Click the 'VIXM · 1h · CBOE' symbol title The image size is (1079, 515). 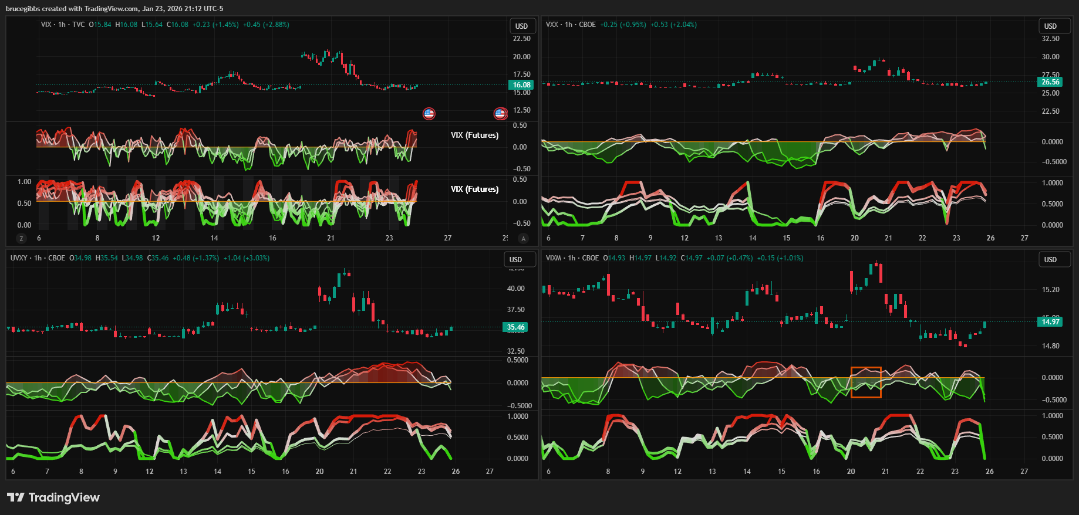click(x=572, y=258)
